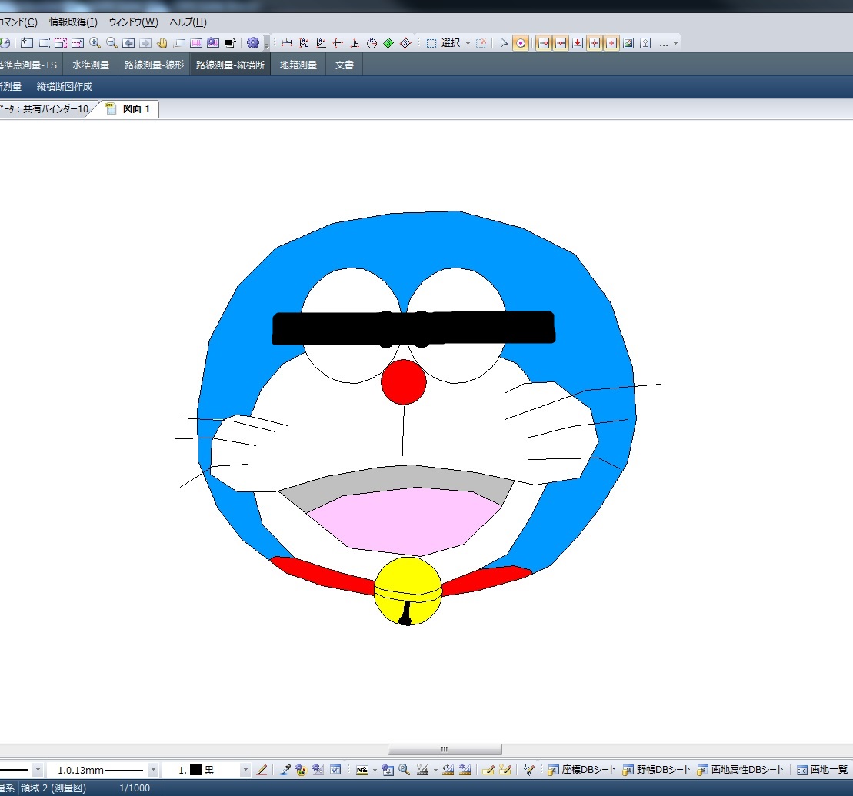Open the 黒 color dropdown
Viewport: 853px width, 796px height.
pos(246,770)
